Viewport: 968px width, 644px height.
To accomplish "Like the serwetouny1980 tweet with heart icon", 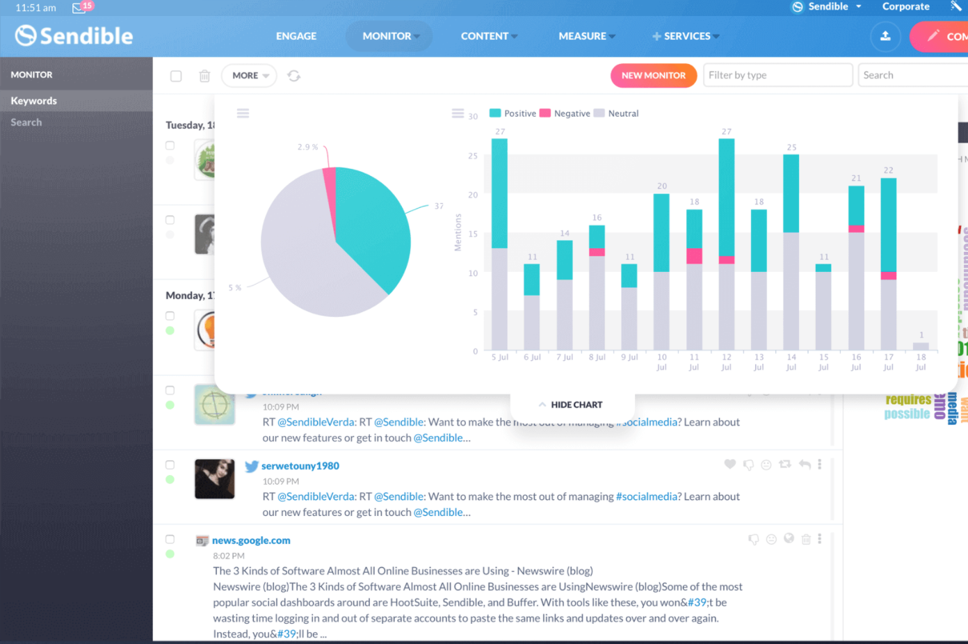I will 729,464.
